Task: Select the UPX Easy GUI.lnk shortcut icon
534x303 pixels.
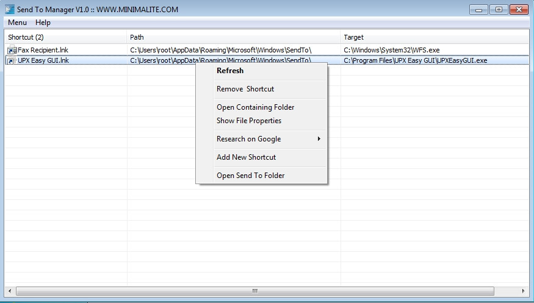Action: 11,60
